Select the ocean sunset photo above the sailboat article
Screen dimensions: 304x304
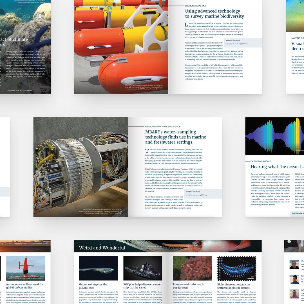[25, 246]
